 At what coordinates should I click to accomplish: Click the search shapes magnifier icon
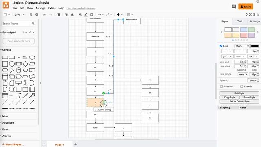[x=33, y=24]
